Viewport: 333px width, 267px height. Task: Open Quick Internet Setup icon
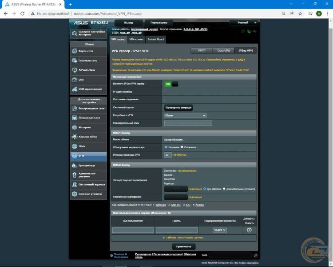(x=74, y=33)
